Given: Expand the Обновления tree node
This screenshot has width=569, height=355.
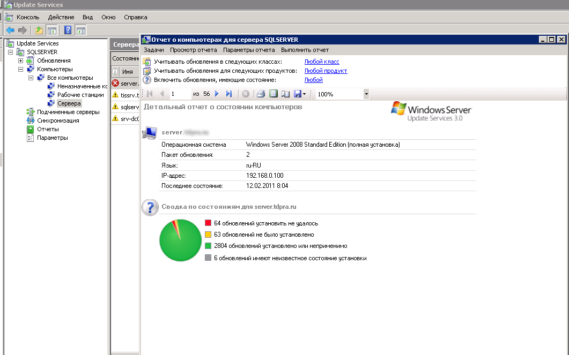Looking at the screenshot, I should [x=21, y=61].
